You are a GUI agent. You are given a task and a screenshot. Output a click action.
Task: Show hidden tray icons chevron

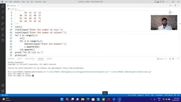(151, 99)
